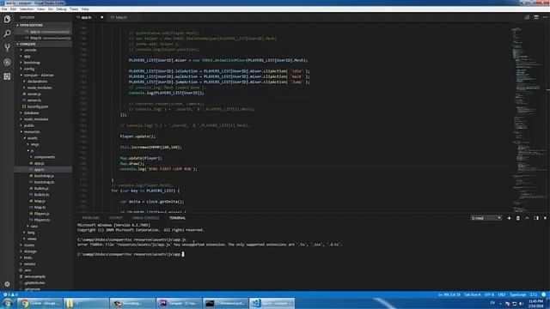Open the Debug menu
The image size is (550, 309).
(x=61, y=9)
